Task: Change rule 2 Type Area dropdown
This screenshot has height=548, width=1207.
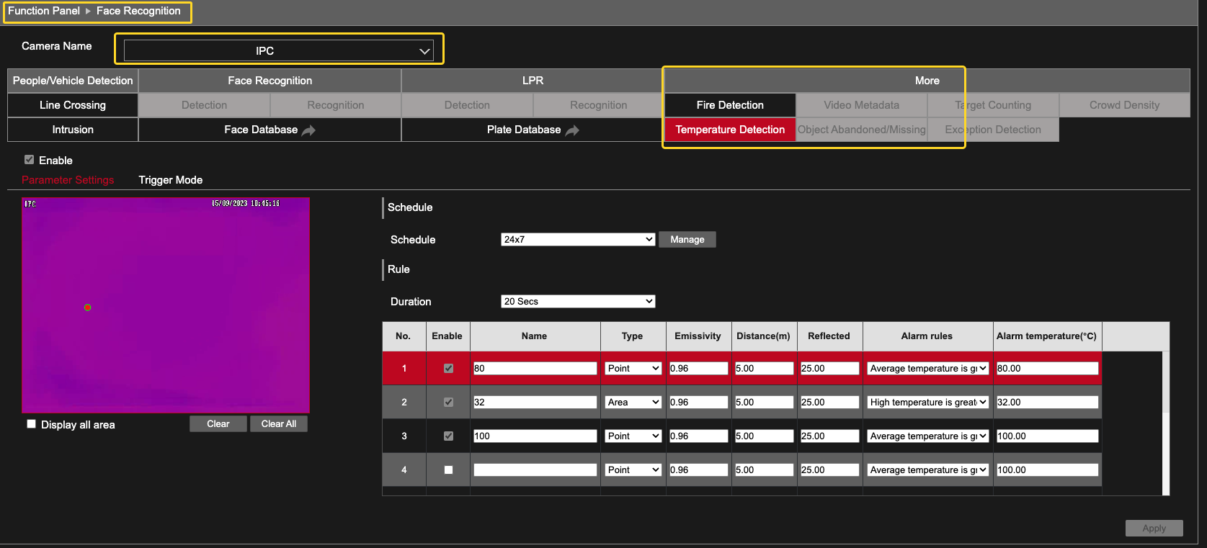Action: click(633, 402)
